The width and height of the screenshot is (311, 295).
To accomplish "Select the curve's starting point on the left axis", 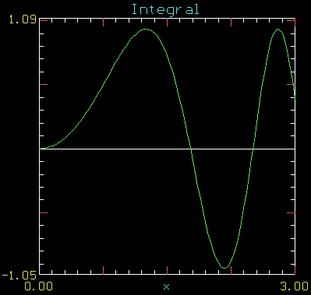I will click(40, 149).
